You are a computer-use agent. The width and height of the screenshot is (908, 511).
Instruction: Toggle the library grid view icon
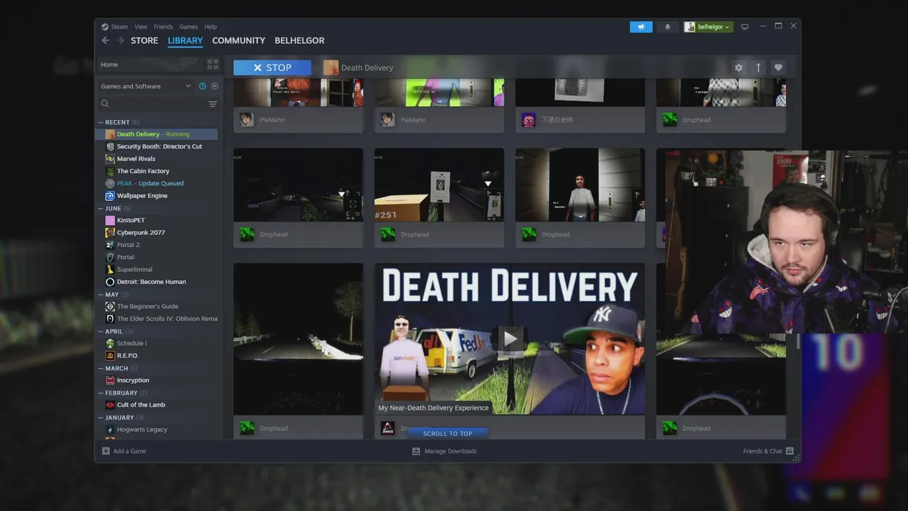[x=212, y=65]
